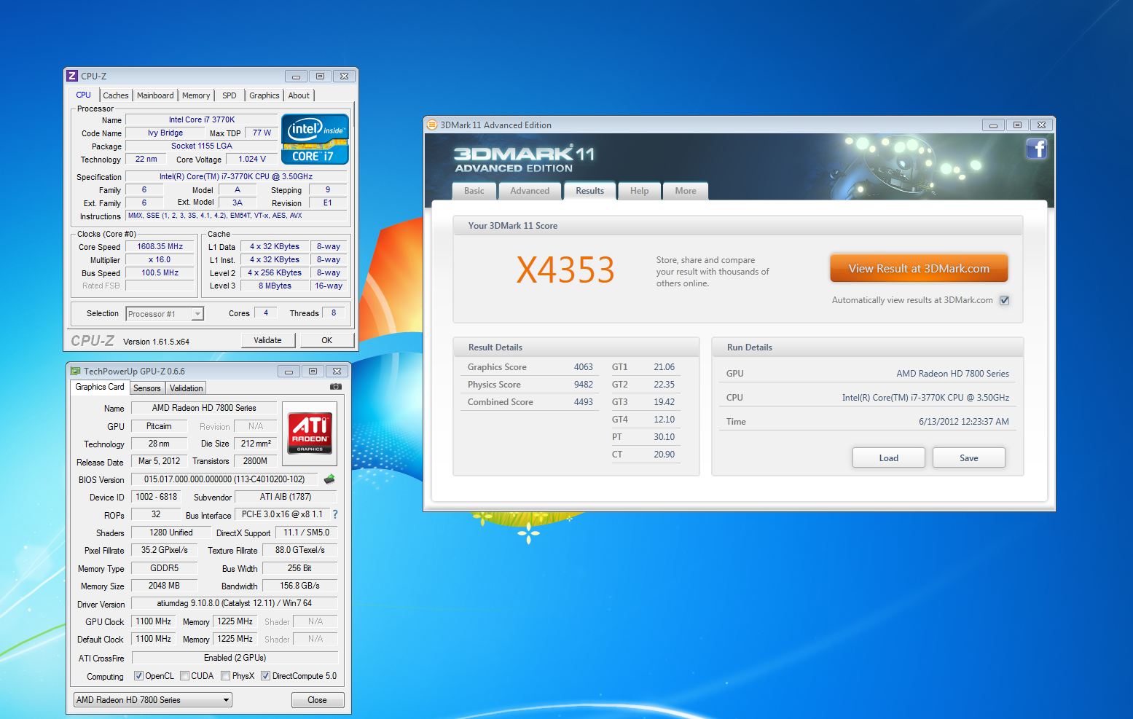Click the Multiplier field x 16.0
This screenshot has height=719, width=1133.
(x=160, y=260)
